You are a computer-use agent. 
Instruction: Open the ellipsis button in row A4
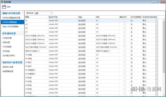[157, 32]
